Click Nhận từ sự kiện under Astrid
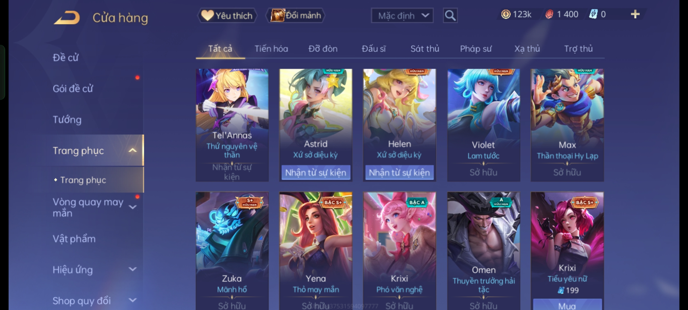 click(316, 173)
